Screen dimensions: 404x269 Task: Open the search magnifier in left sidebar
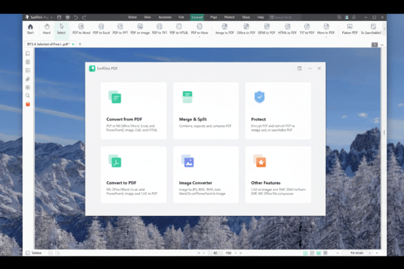click(28, 95)
